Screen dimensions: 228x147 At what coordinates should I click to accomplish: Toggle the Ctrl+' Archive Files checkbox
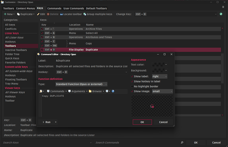pos(42,29)
